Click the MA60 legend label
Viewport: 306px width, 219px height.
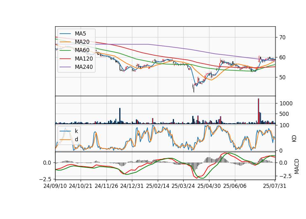point(82,50)
